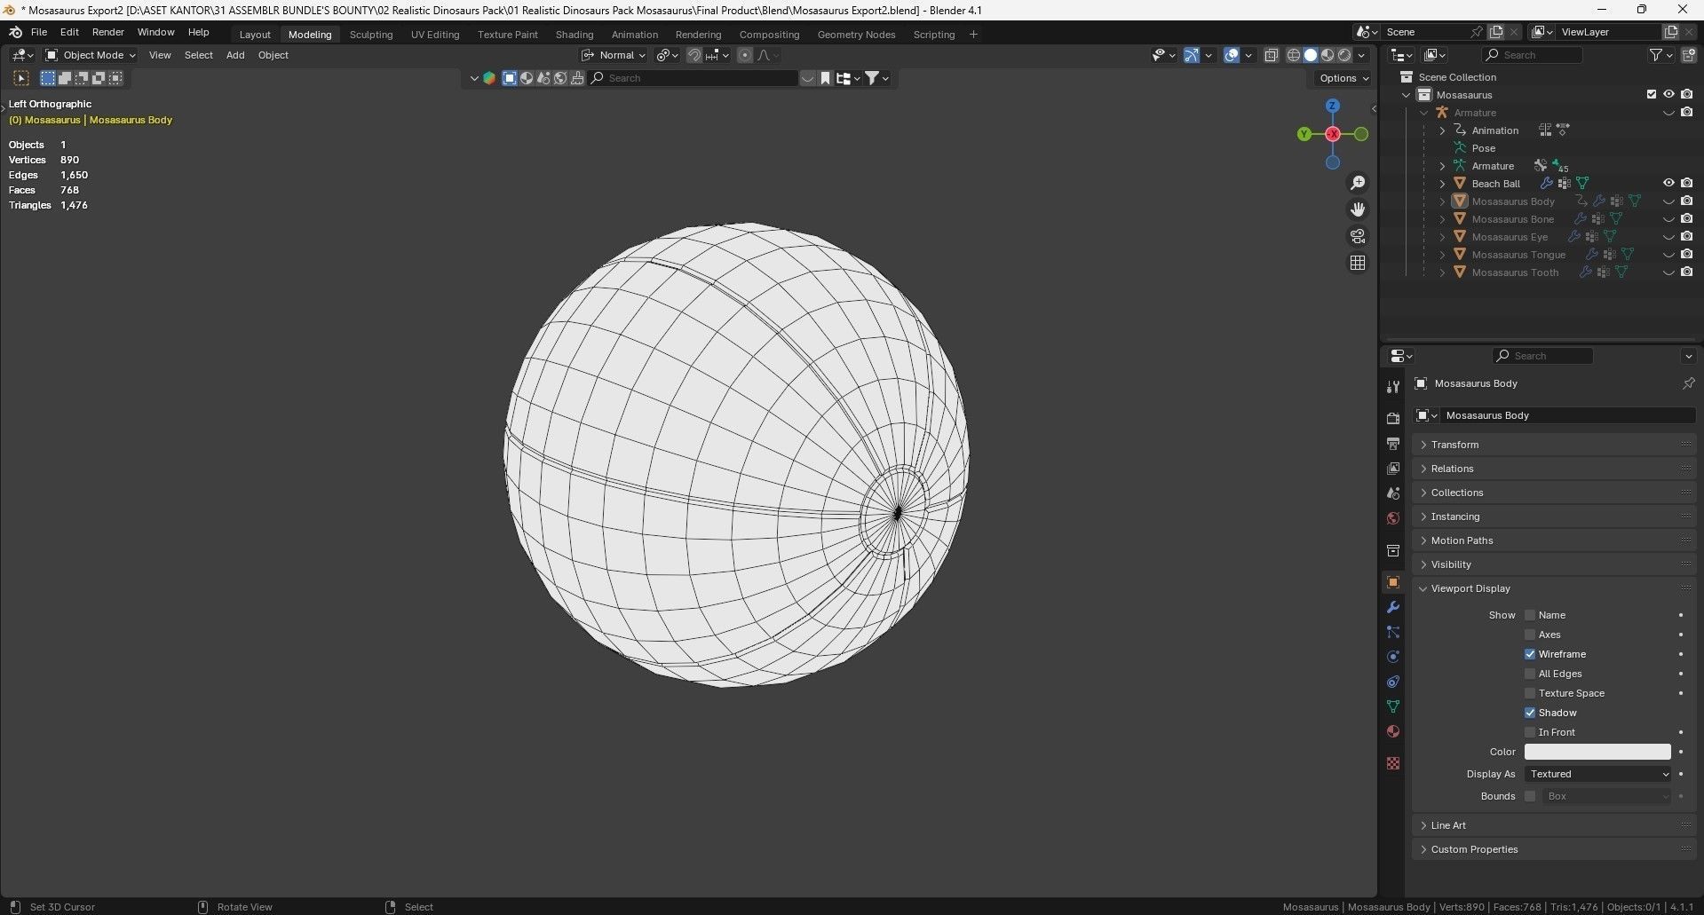This screenshot has width=1704, height=915.
Task: Open the viewport Select menu
Action: (x=198, y=55)
